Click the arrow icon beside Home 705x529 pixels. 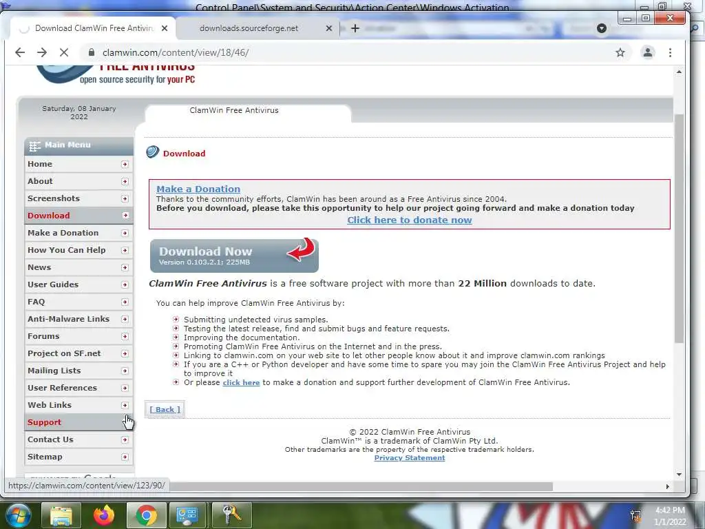(125, 164)
